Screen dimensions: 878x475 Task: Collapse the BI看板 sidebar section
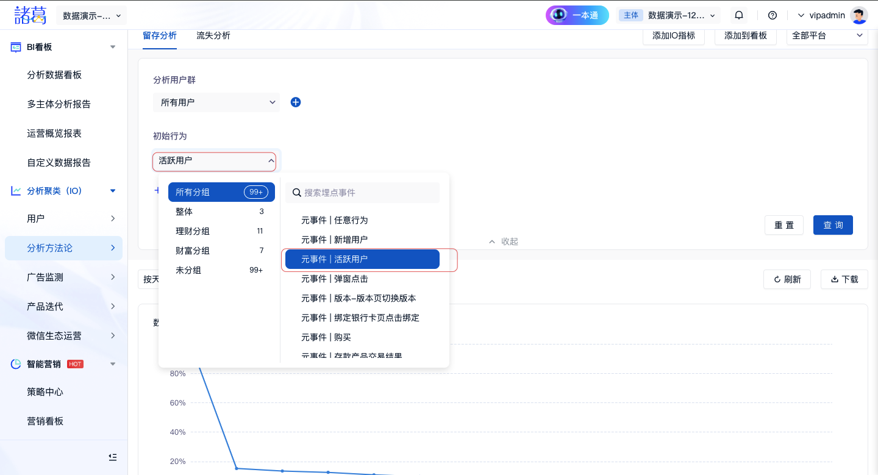[112, 47]
